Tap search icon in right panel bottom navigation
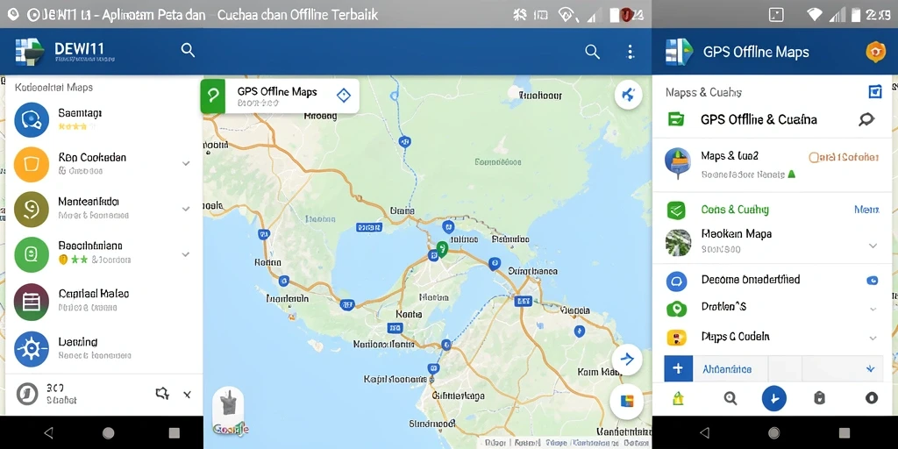The width and height of the screenshot is (898, 449). (x=731, y=398)
